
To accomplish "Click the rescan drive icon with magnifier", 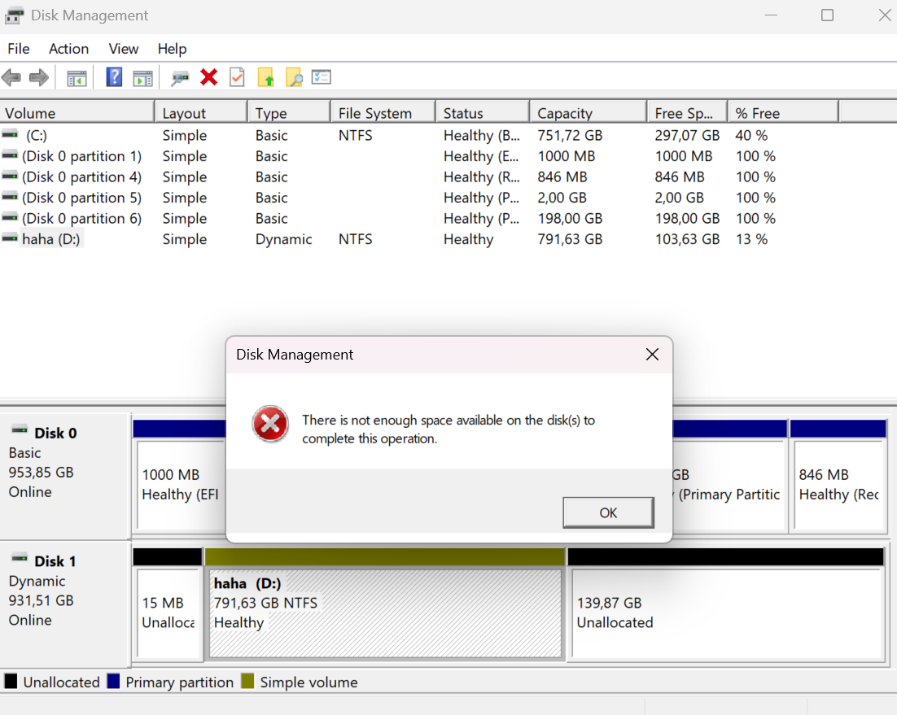I will (x=181, y=77).
